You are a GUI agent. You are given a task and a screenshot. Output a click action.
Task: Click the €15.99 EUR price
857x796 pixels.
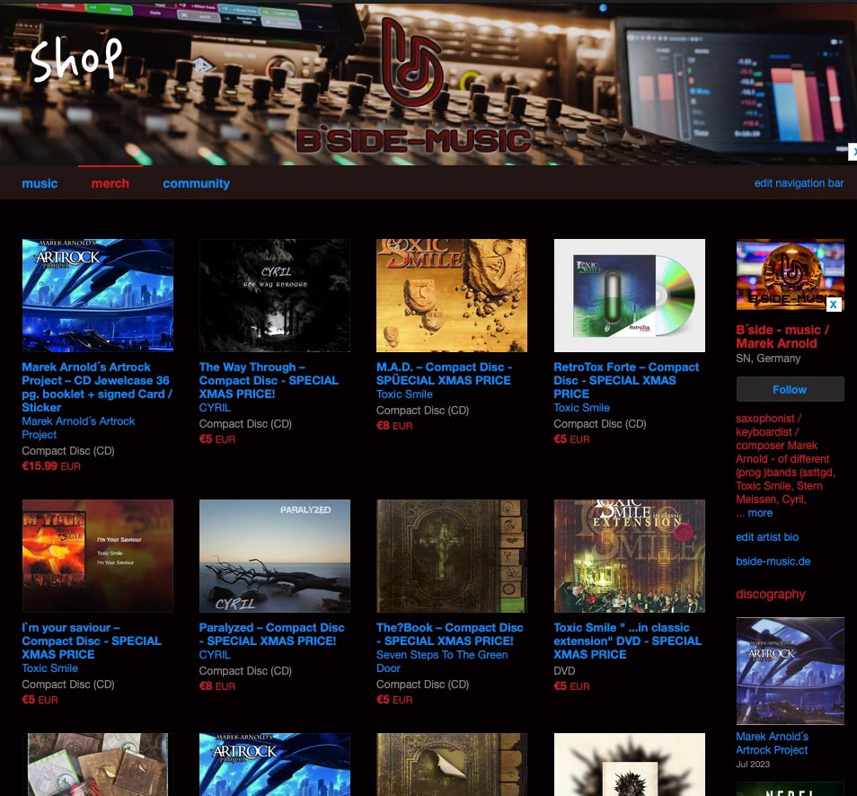click(x=51, y=466)
